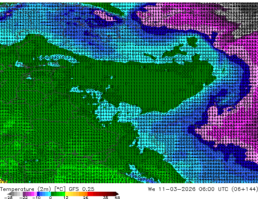
Task: Click the dark maroon right arrow legend end
Action: pos(117,194)
